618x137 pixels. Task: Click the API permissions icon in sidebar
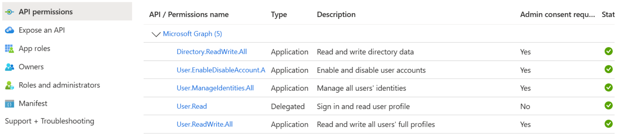(9, 12)
